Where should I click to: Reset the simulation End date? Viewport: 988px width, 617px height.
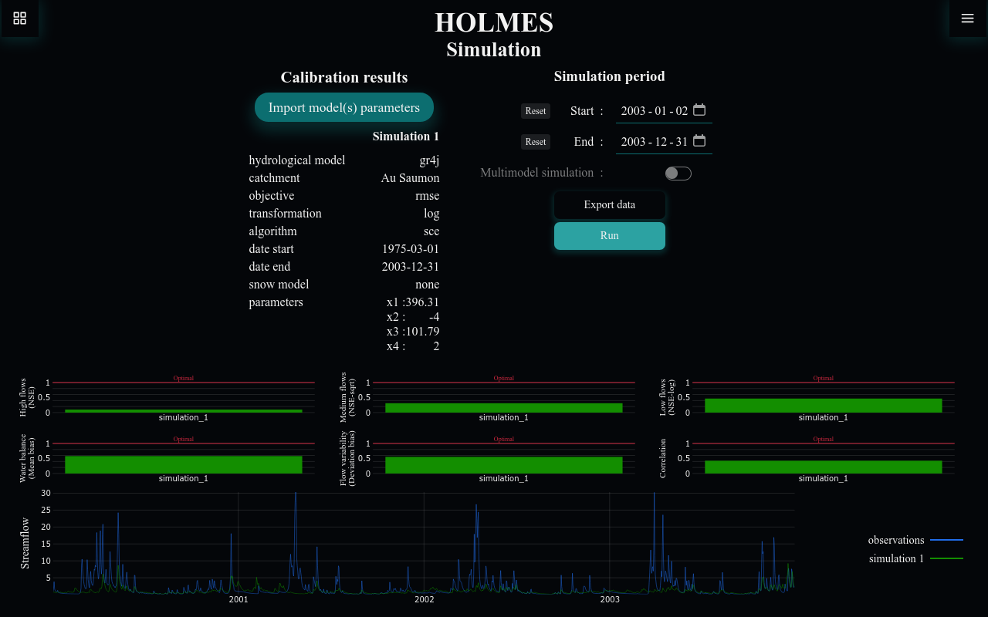pos(535,141)
